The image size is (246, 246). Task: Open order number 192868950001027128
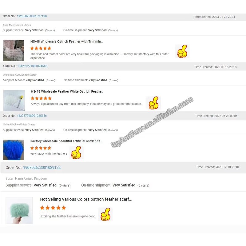[x=32, y=16]
